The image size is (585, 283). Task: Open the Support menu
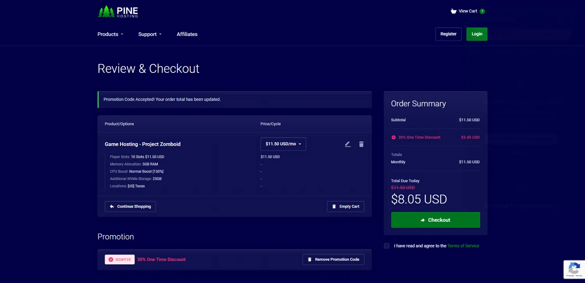150,34
